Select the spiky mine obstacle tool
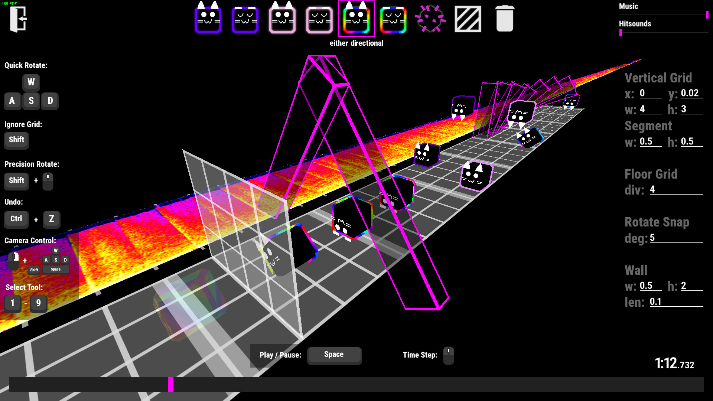Viewport: 713px width, 401px height. pyautogui.click(x=430, y=19)
